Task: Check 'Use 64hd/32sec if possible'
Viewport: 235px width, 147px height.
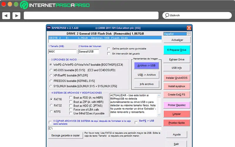Action: tap(70, 113)
